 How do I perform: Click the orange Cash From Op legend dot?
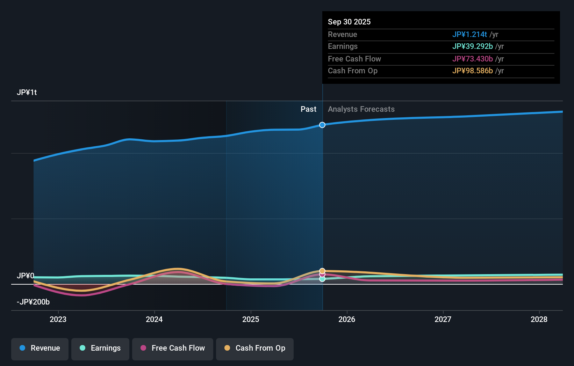(x=228, y=348)
